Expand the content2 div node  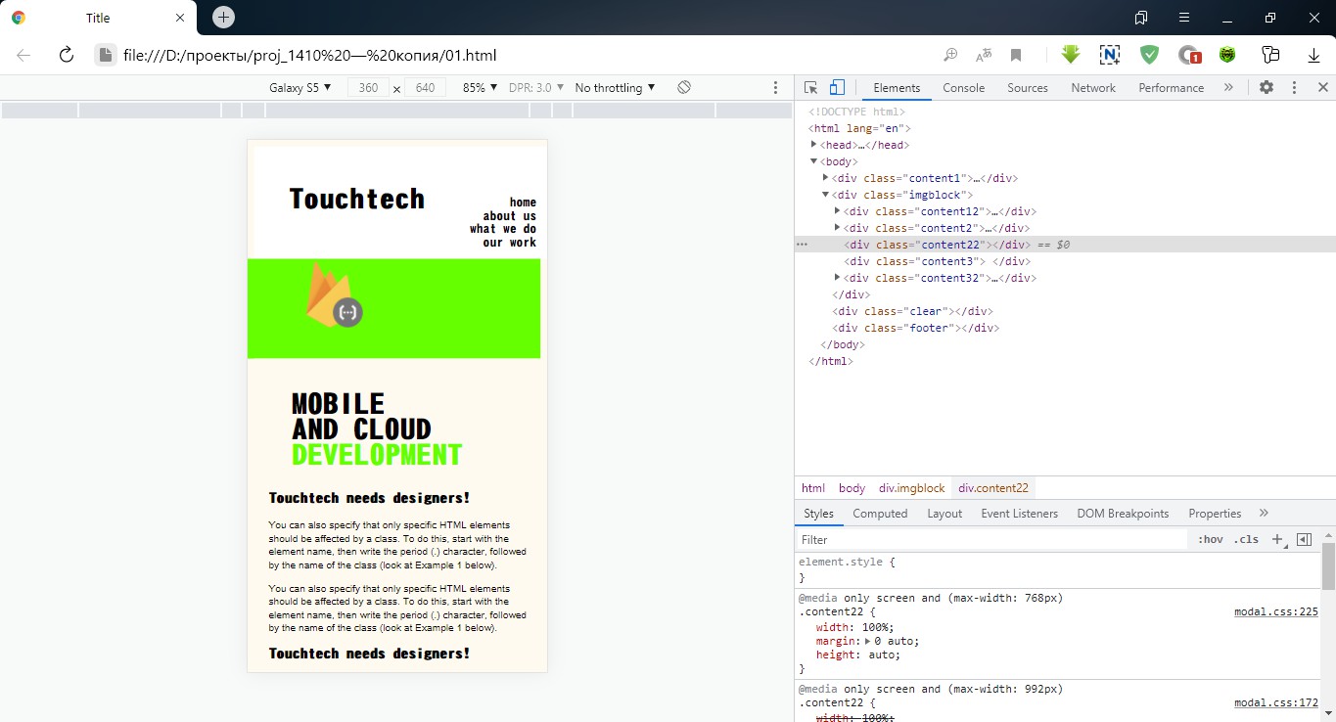click(838, 227)
